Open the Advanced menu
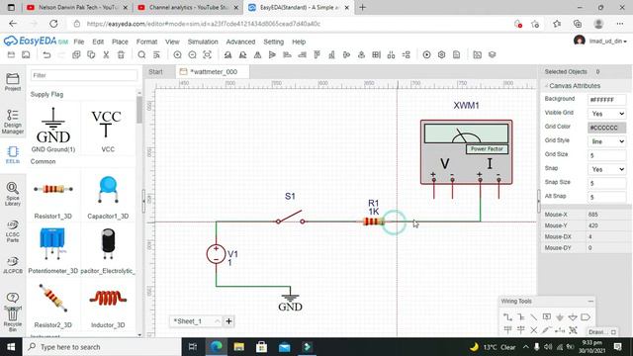 click(x=240, y=42)
